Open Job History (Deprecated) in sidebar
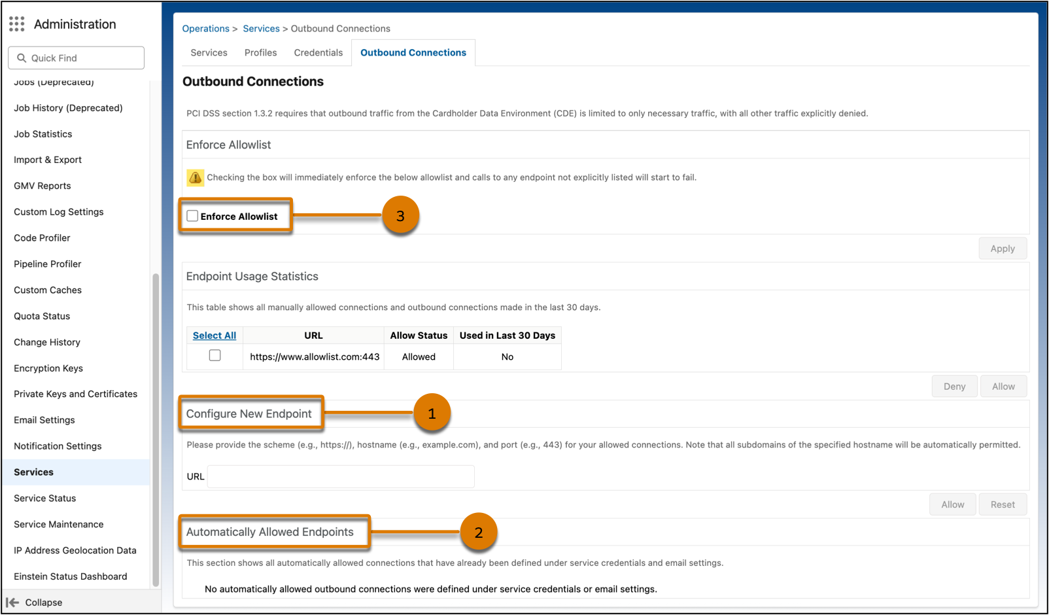This screenshot has height=615, width=1049. click(x=68, y=108)
